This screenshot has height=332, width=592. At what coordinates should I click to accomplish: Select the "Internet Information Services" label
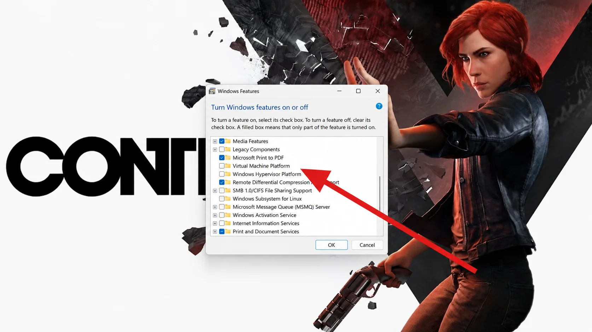266,223
